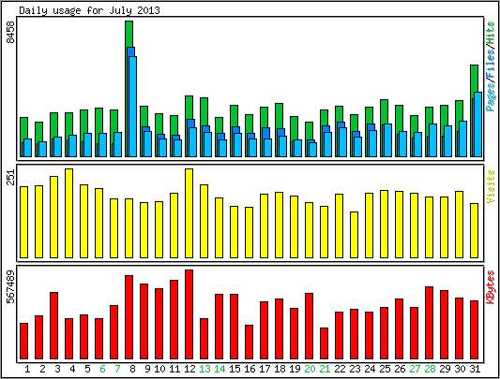The image size is (500, 379).
Task: Select the cyan pages bar for day 31
Action: coord(478,124)
